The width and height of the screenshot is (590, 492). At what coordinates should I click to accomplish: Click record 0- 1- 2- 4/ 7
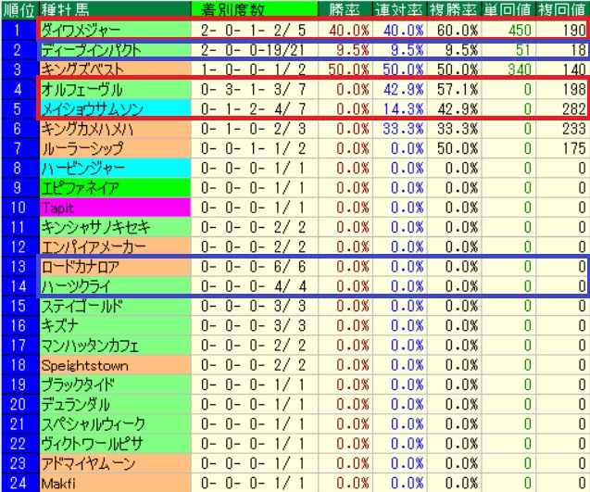pyautogui.click(x=253, y=109)
